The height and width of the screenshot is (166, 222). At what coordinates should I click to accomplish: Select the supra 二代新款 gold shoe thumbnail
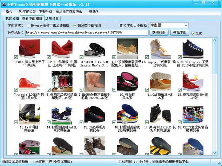[160, 49]
